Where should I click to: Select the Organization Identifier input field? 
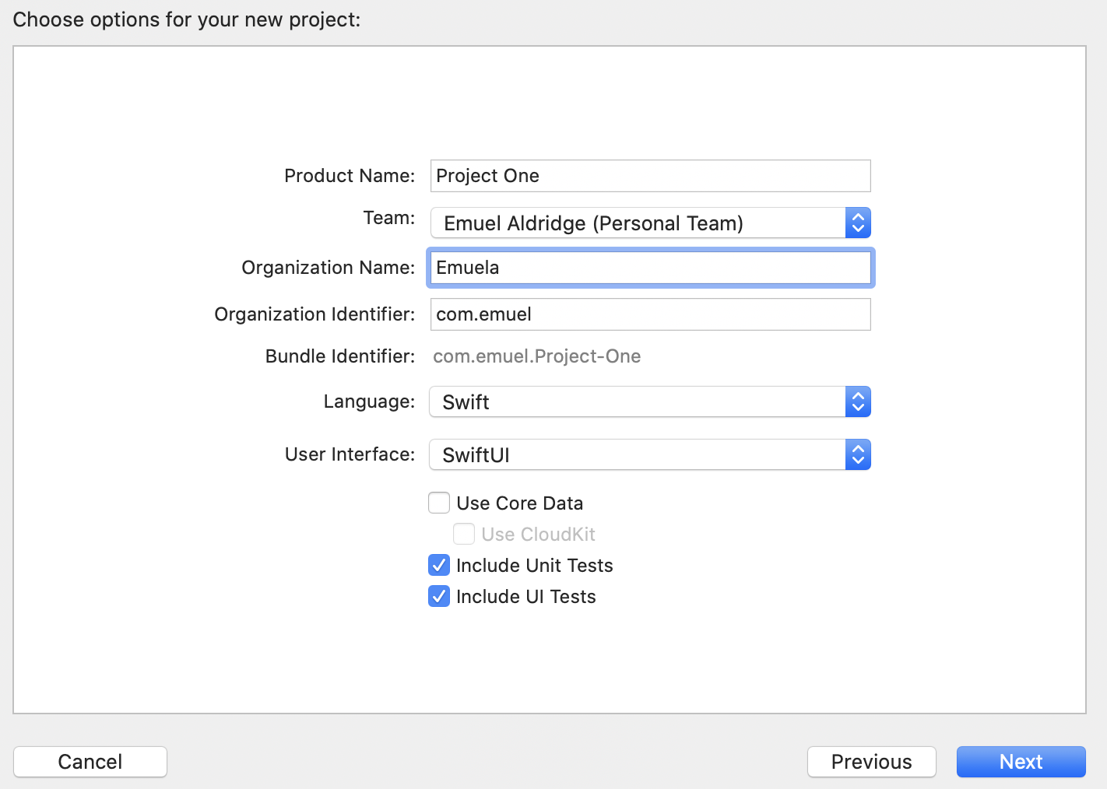click(650, 314)
